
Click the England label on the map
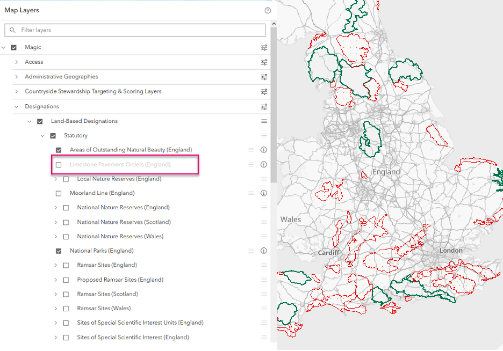click(x=386, y=172)
